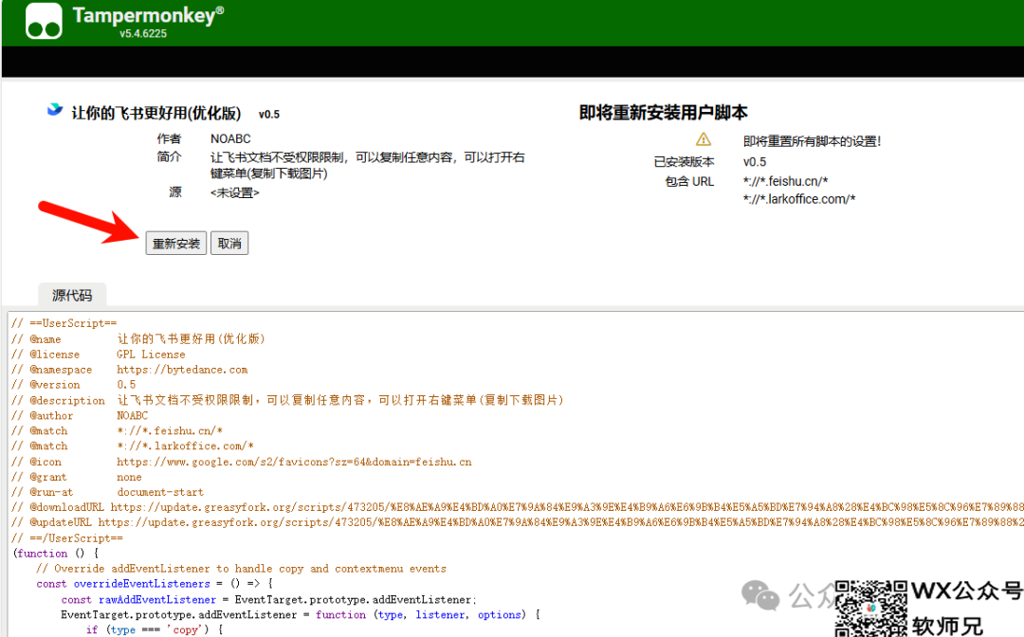
Task: Click the yellow warning triangle icon
Action: (x=704, y=139)
